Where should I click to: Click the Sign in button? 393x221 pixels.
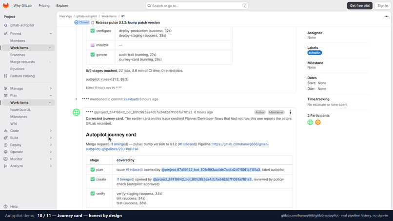(x=383, y=5)
